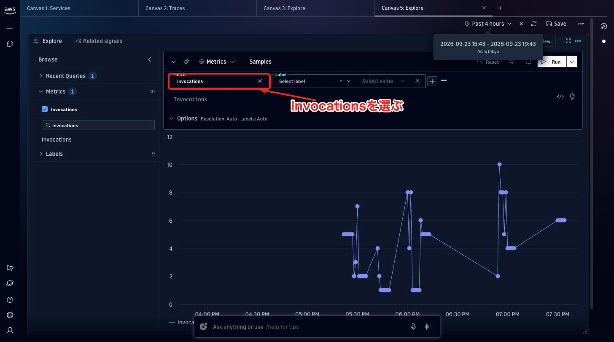Open the Related signals tab
This screenshot has width=614, height=342.
click(99, 41)
